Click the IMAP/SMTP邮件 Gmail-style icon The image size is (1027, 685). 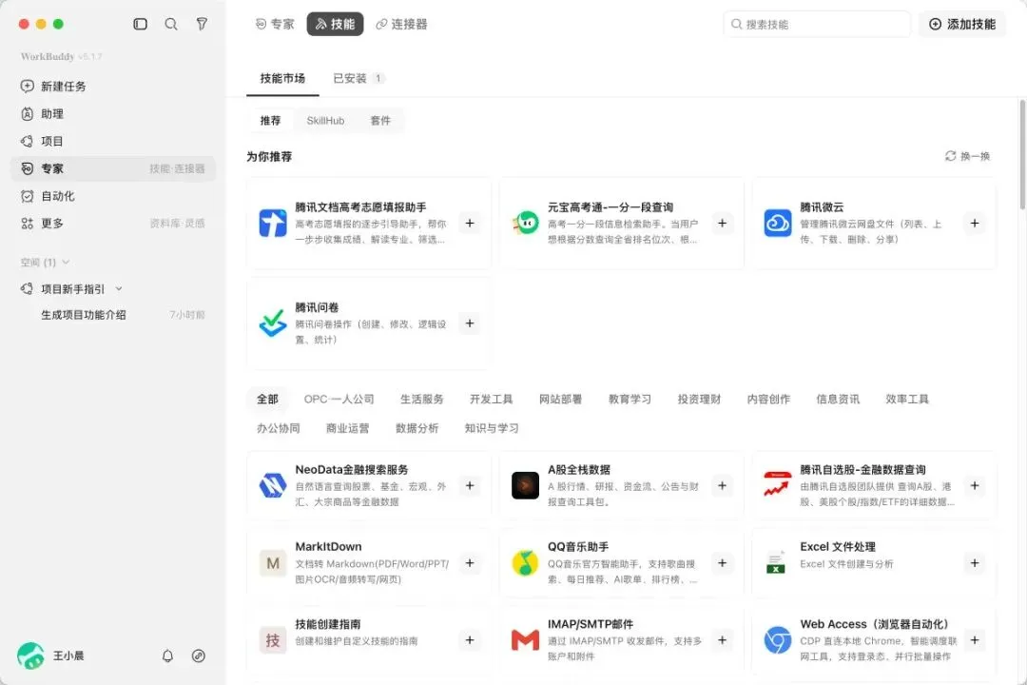[x=525, y=640]
